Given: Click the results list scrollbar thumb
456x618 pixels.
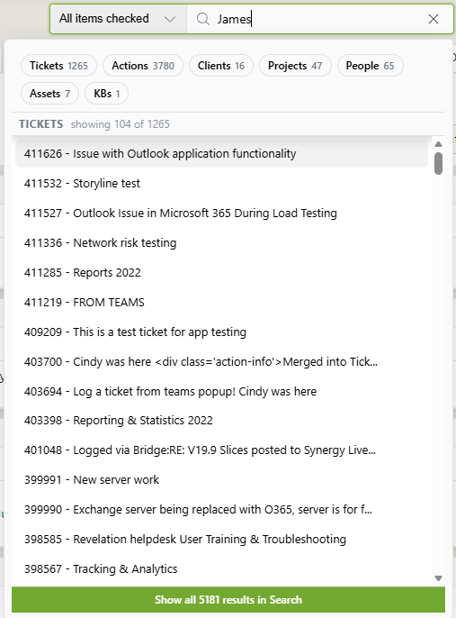Looking at the screenshot, I should pyautogui.click(x=438, y=163).
